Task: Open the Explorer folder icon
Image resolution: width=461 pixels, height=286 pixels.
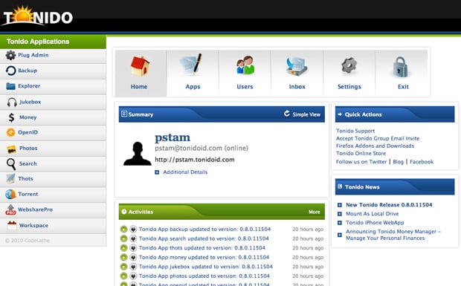Action: pos(11,86)
